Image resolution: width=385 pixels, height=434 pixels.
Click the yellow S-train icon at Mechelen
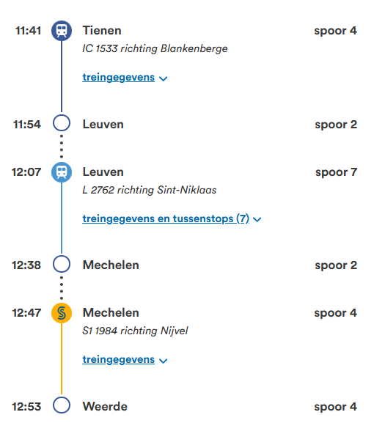62,313
